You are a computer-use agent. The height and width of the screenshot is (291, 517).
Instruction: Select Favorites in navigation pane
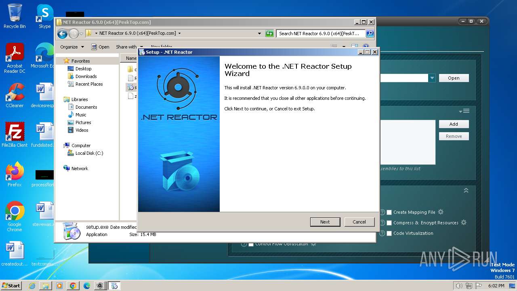(80, 61)
